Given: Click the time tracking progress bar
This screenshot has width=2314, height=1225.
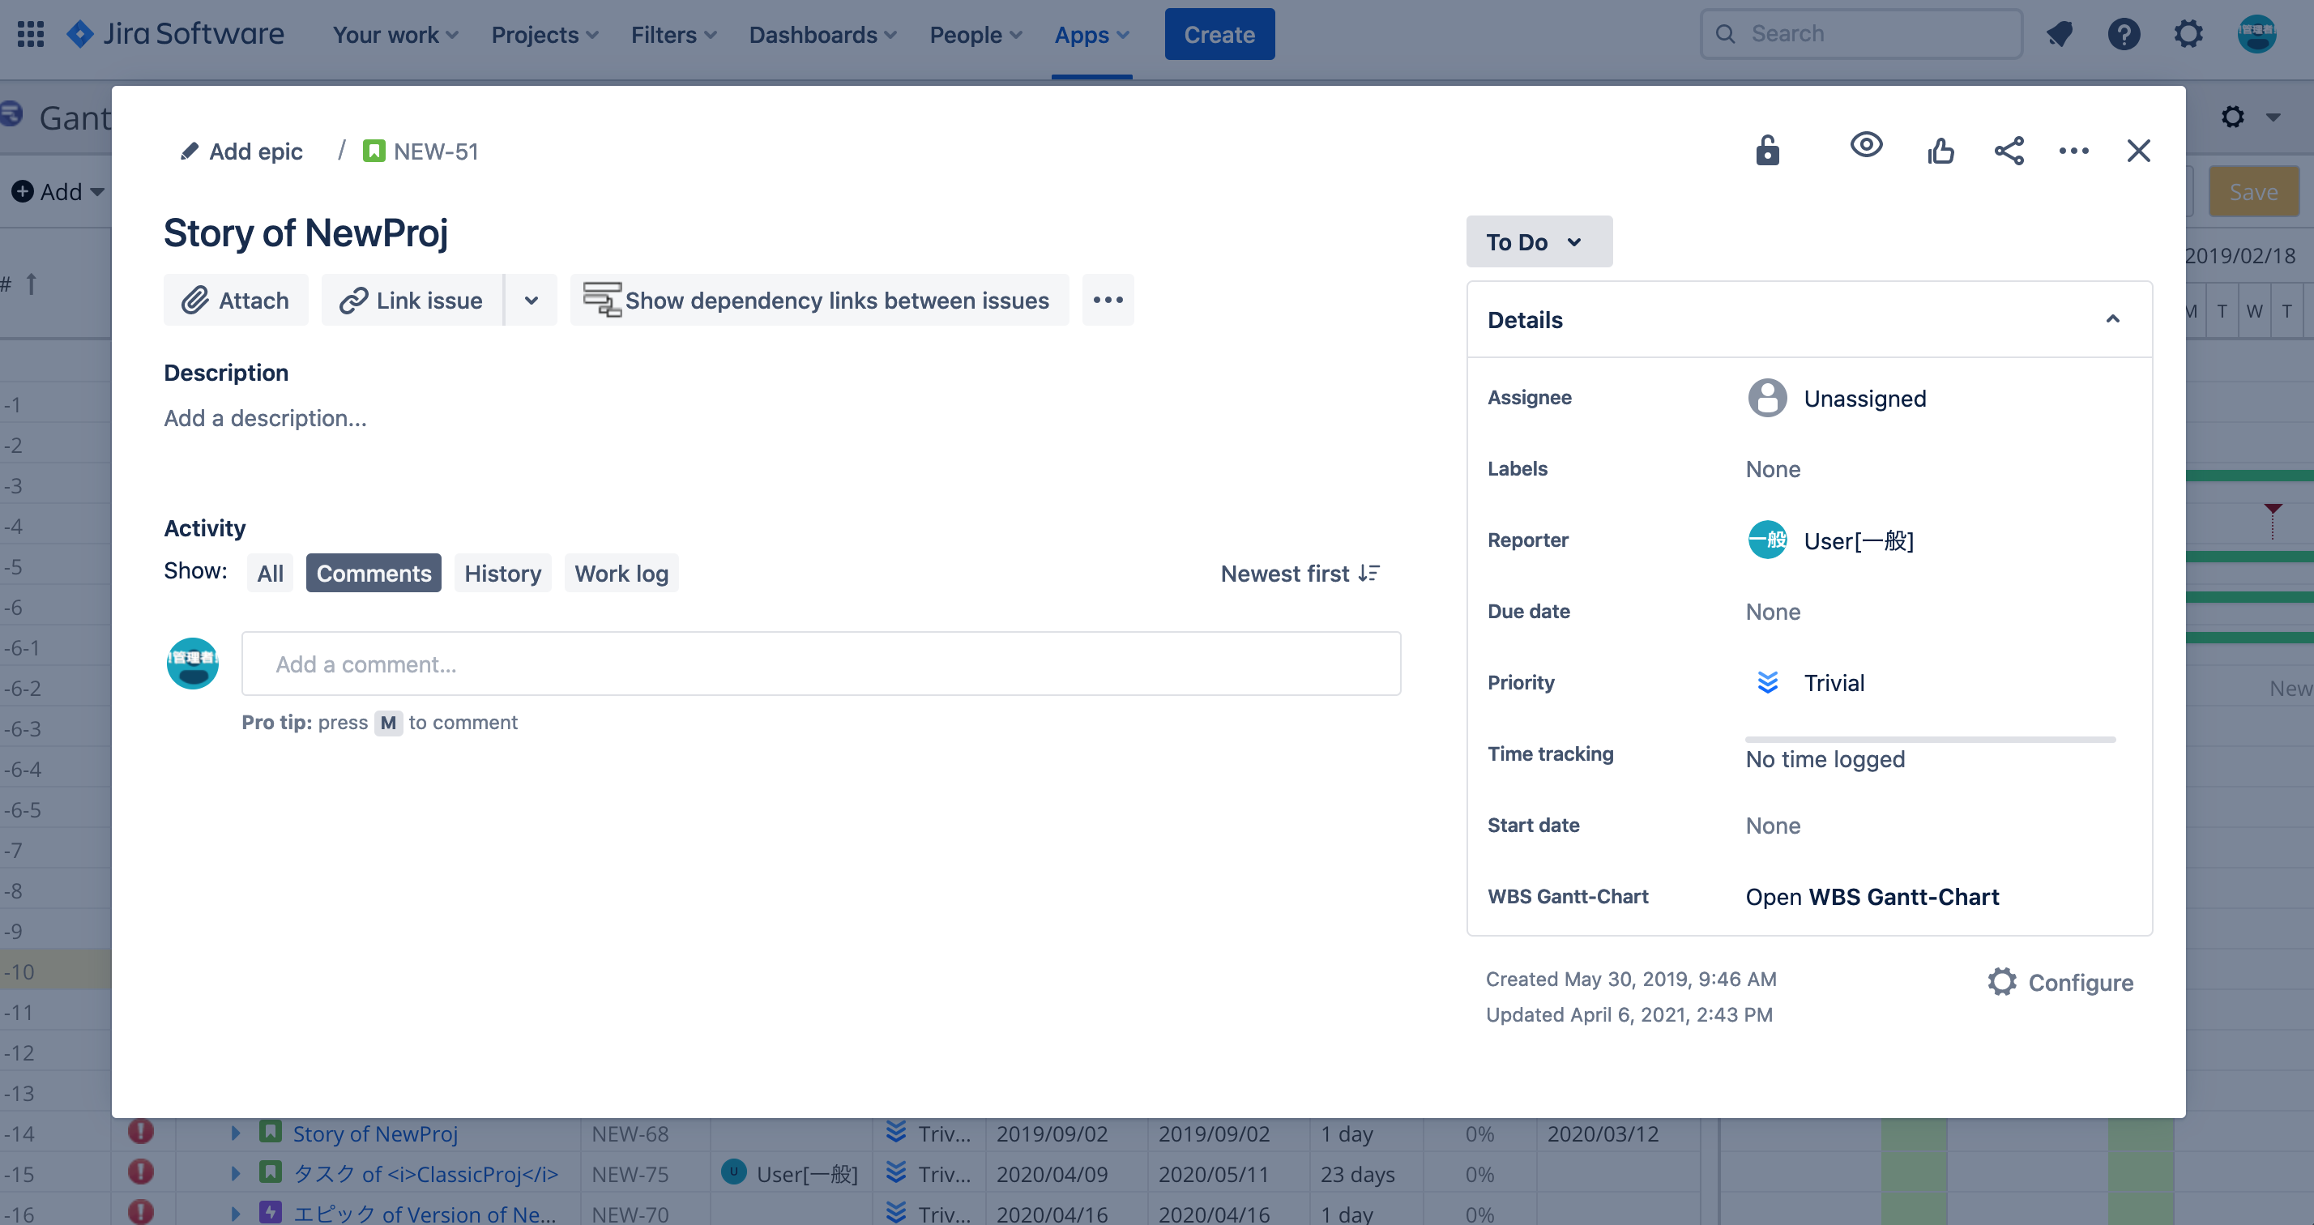Looking at the screenshot, I should tap(1929, 739).
